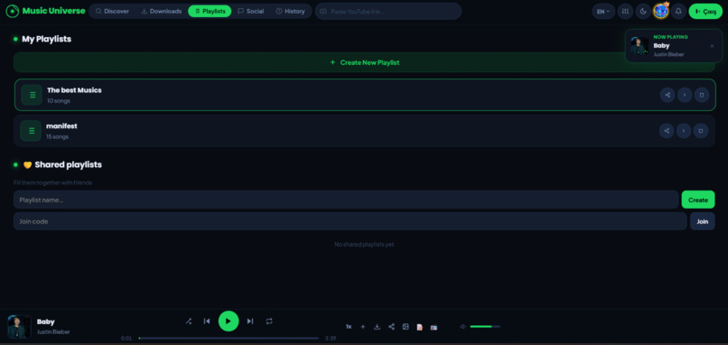Adjust the green volume slider
The width and height of the screenshot is (728, 345).
pyautogui.click(x=485, y=327)
